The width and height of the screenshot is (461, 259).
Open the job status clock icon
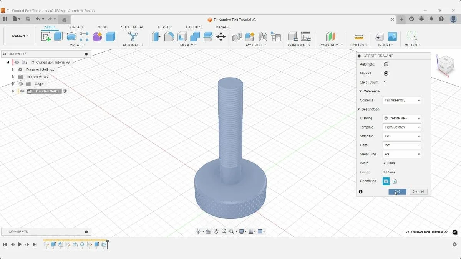tap(421, 19)
